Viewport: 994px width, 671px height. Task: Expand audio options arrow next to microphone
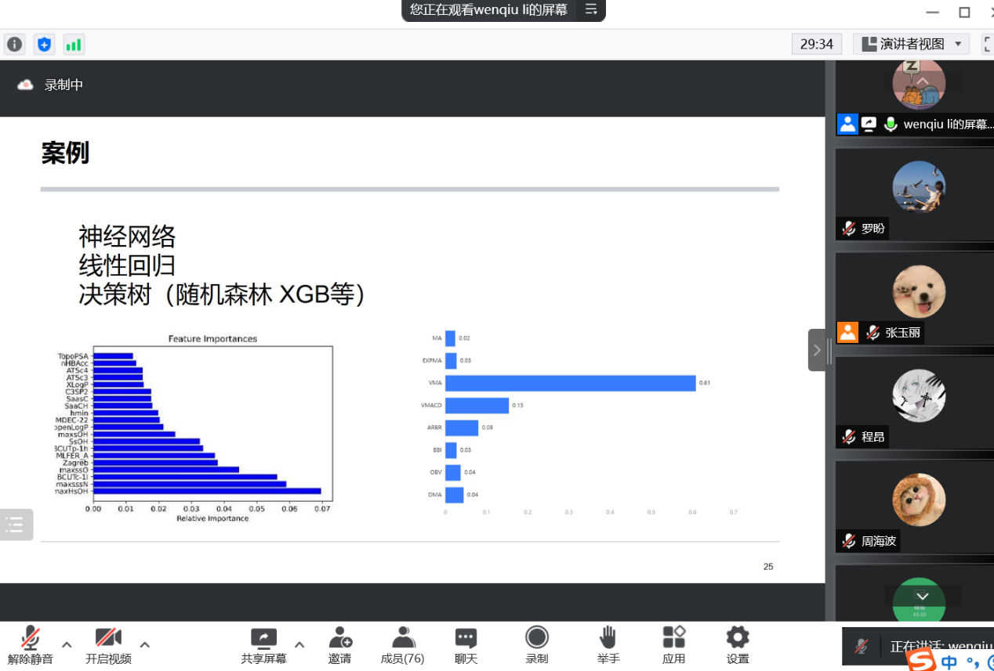67,644
